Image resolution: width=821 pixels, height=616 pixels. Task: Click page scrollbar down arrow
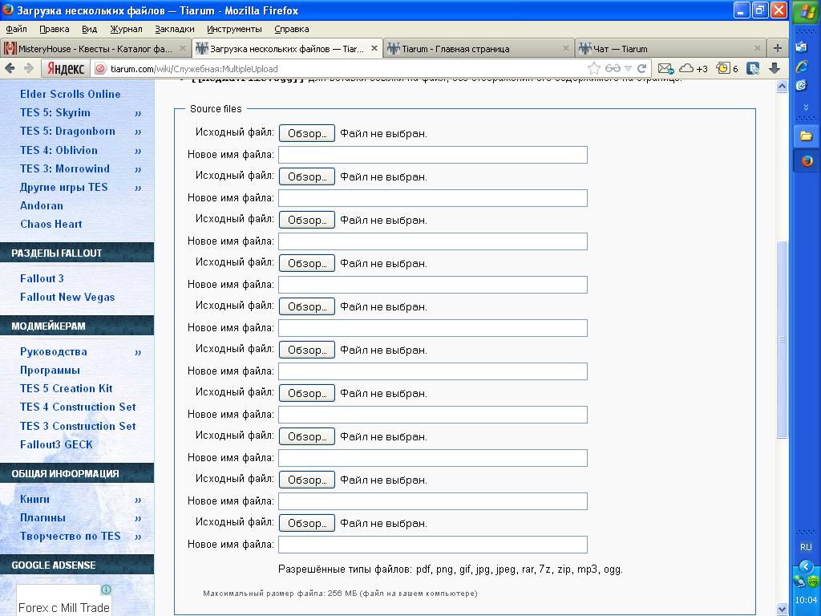pyautogui.click(x=782, y=610)
